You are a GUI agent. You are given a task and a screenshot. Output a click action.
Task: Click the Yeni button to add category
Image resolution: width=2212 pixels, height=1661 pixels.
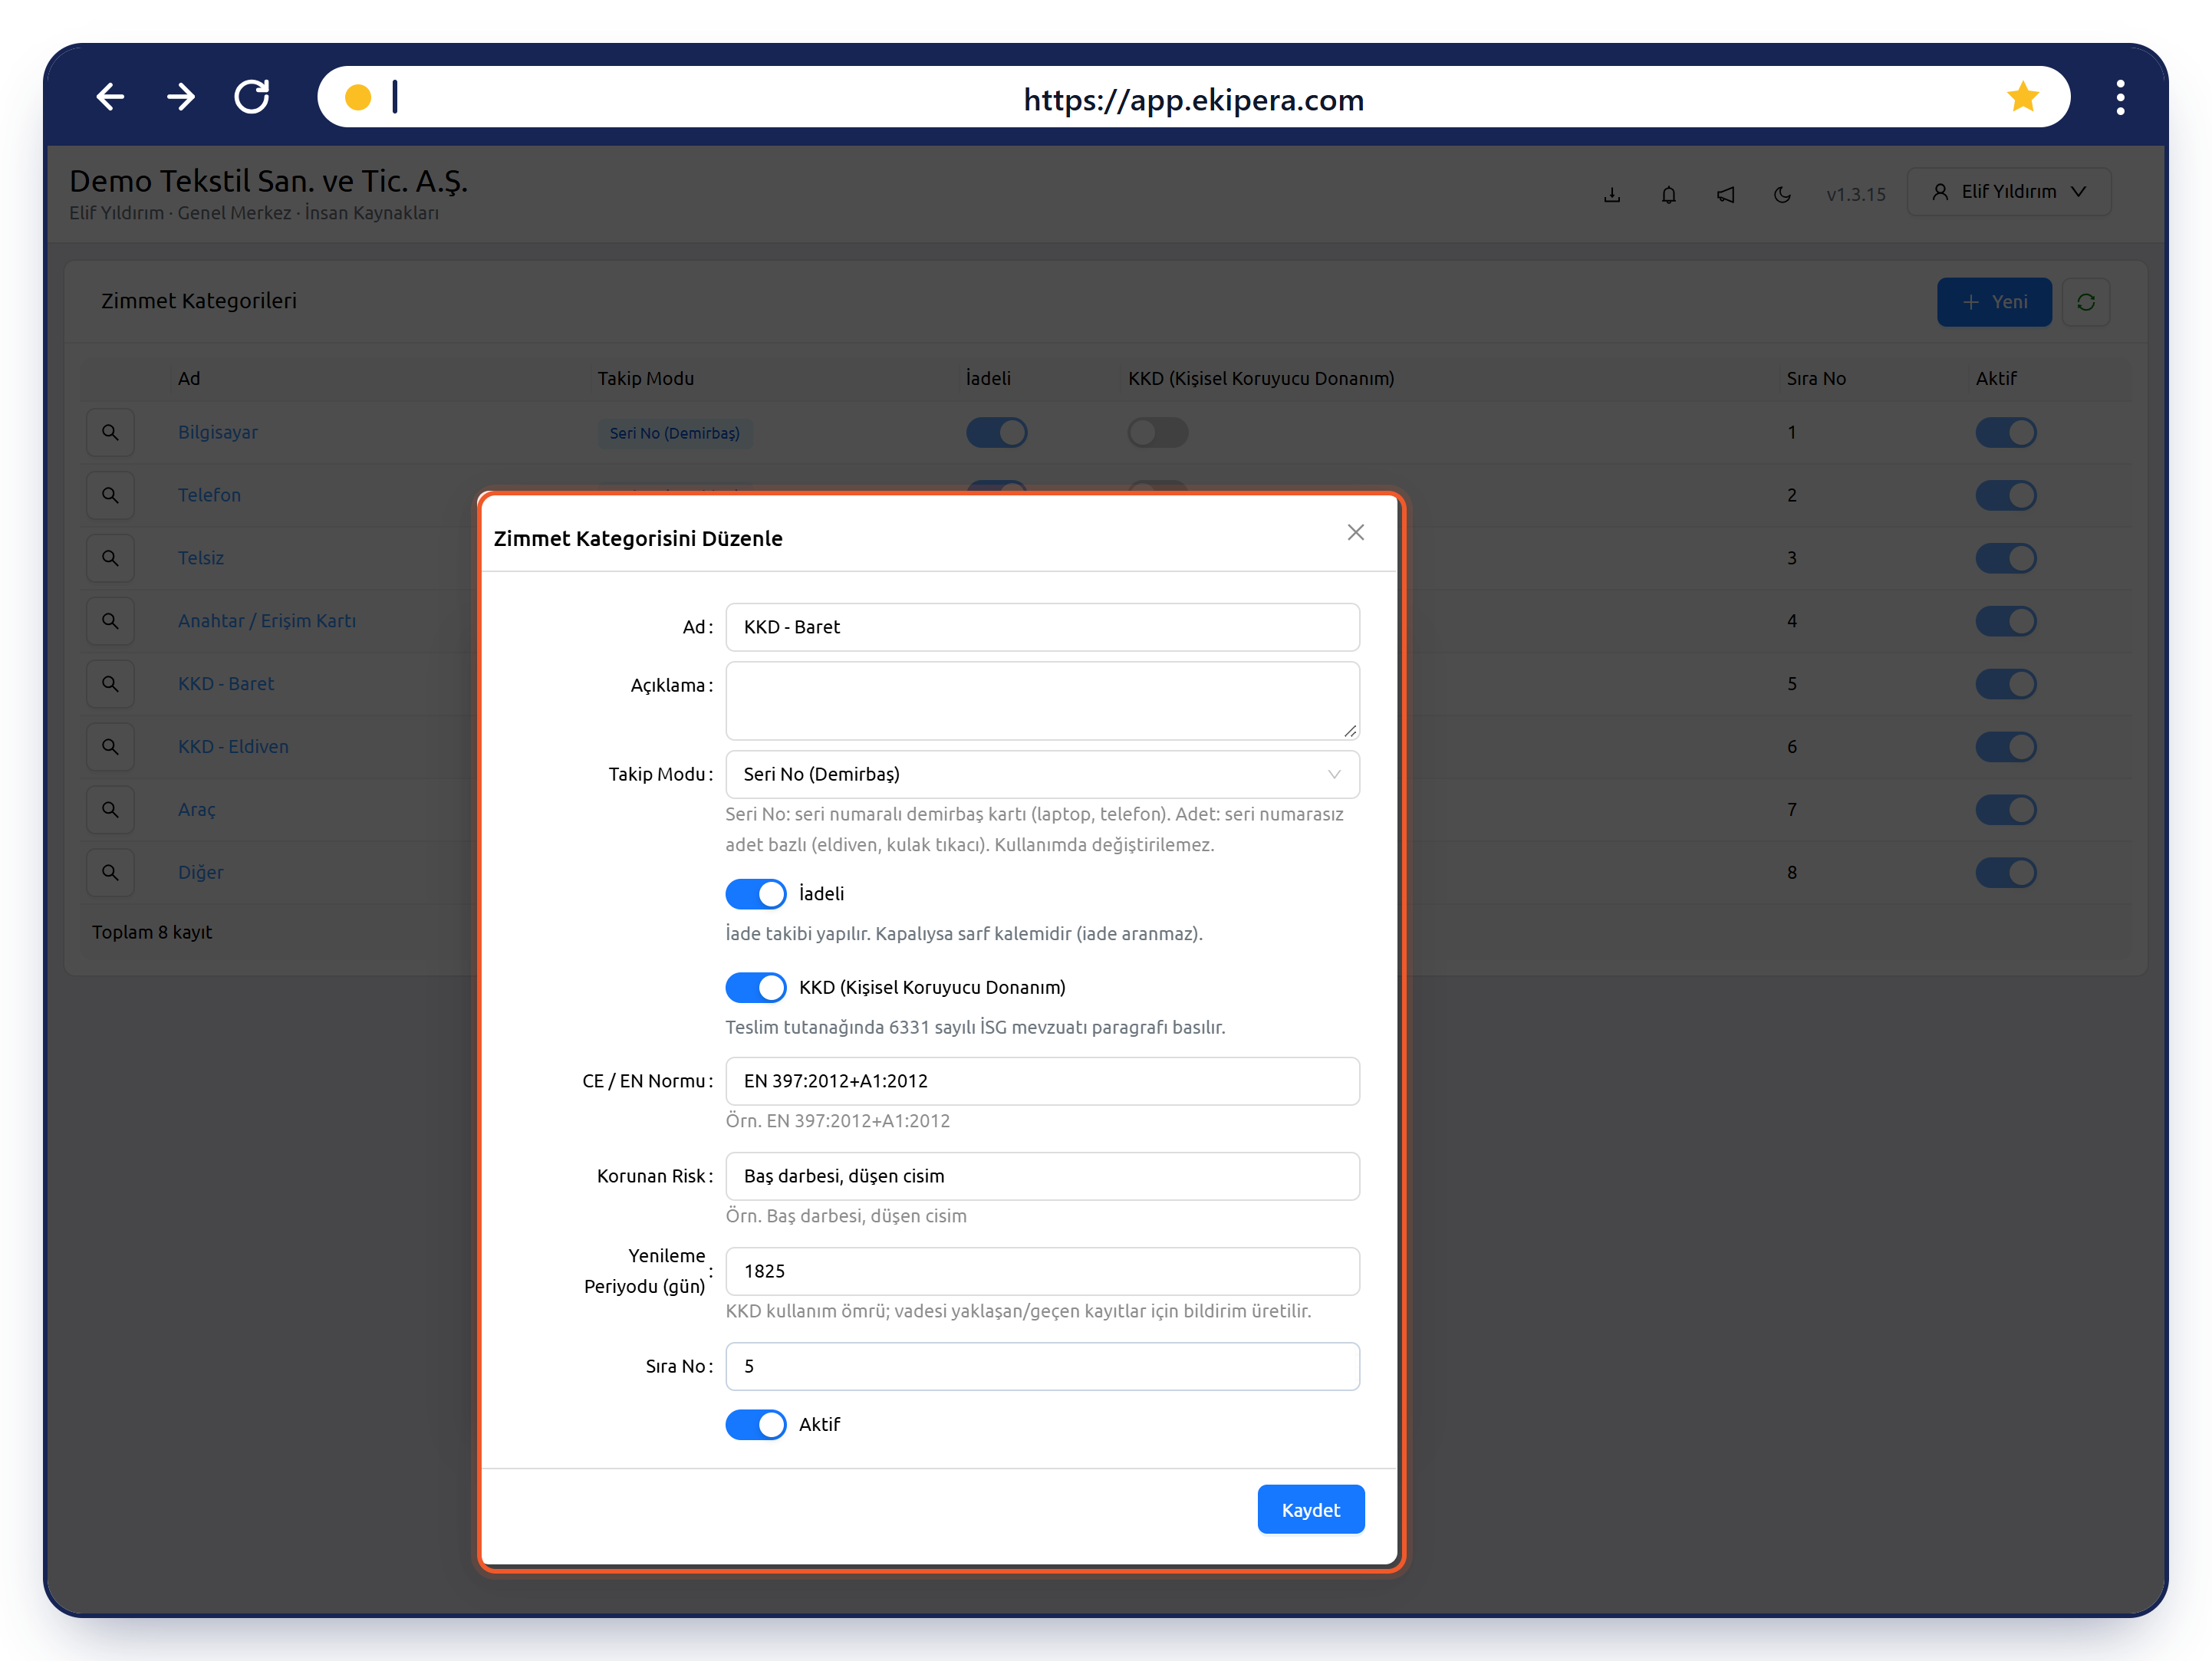[x=1994, y=302]
